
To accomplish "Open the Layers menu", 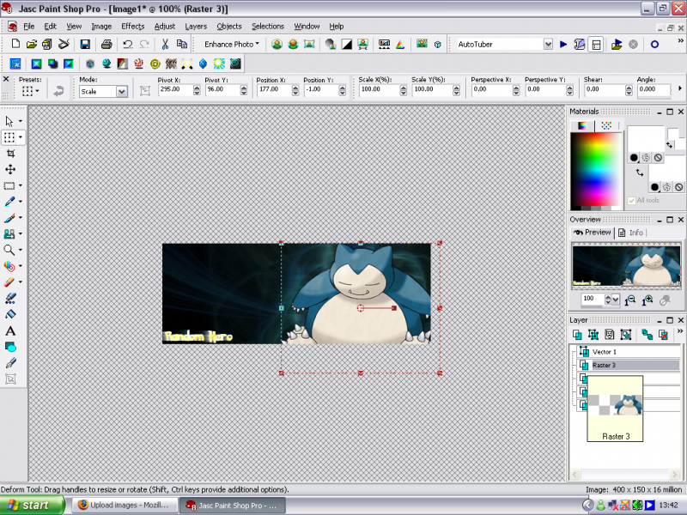I will pos(196,27).
